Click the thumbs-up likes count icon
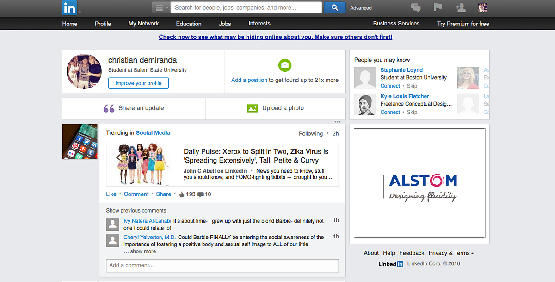Viewport: 555px width, 282px height. click(x=182, y=194)
